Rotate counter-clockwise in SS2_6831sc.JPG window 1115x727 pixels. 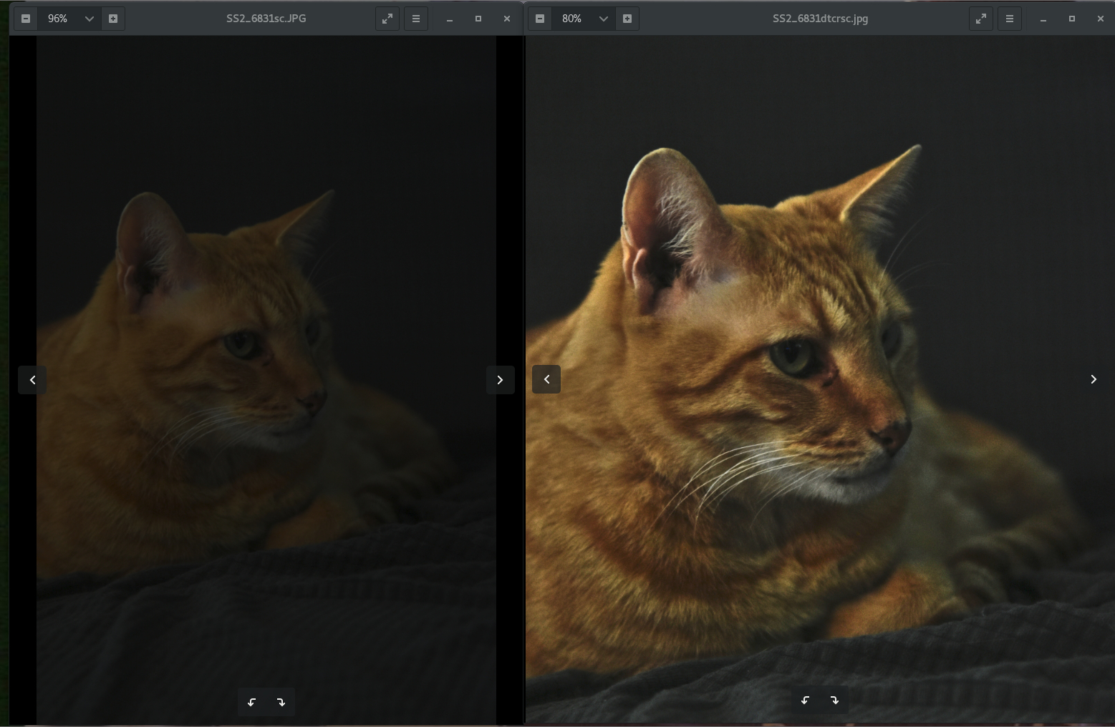coord(252,702)
